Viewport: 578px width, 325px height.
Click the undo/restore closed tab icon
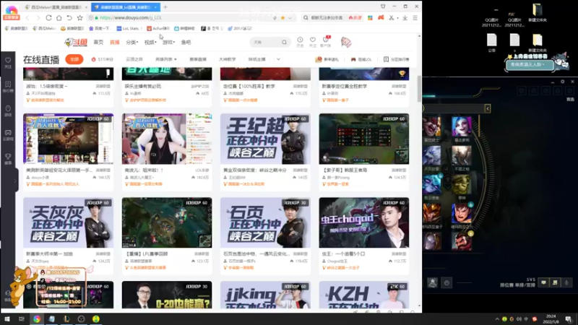[x=69, y=17]
